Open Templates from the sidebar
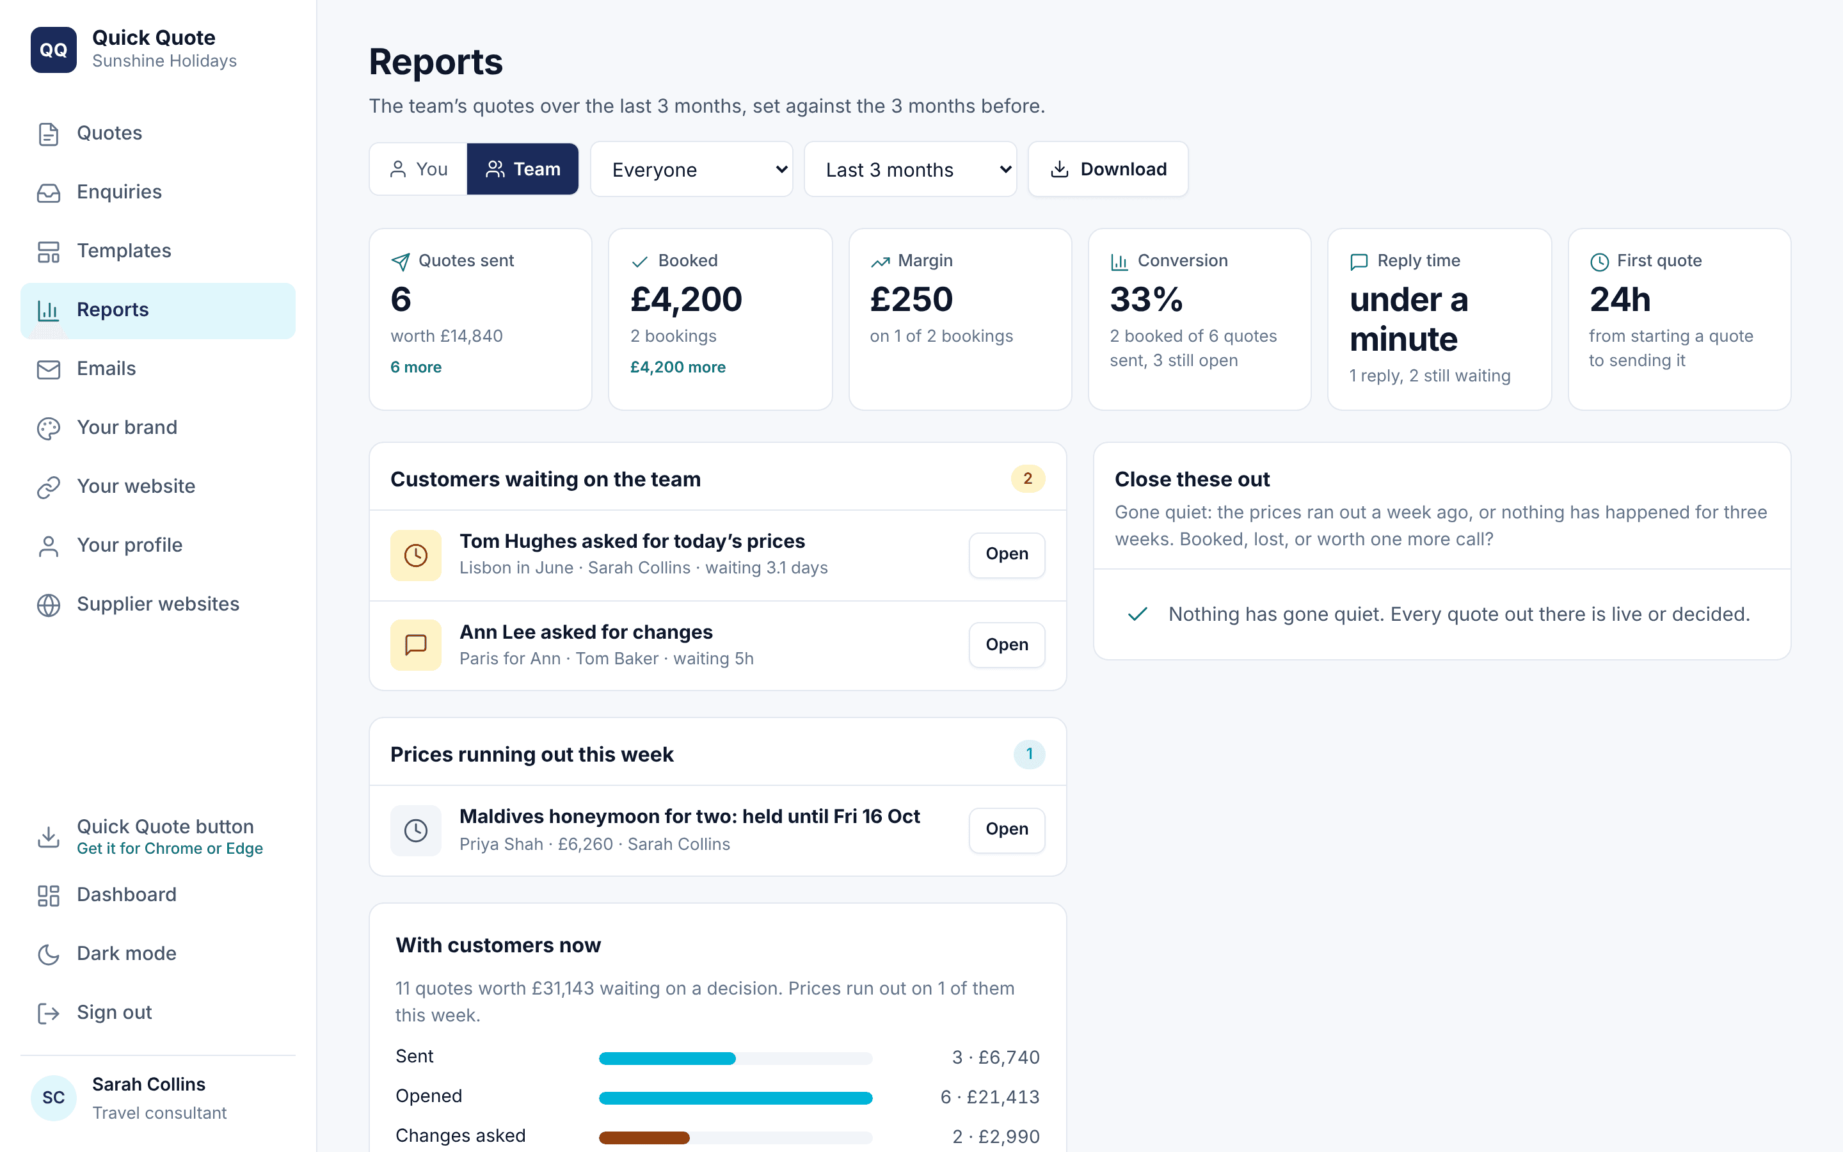The width and height of the screenshot is (1843, 1152). (x=157, y=251)
